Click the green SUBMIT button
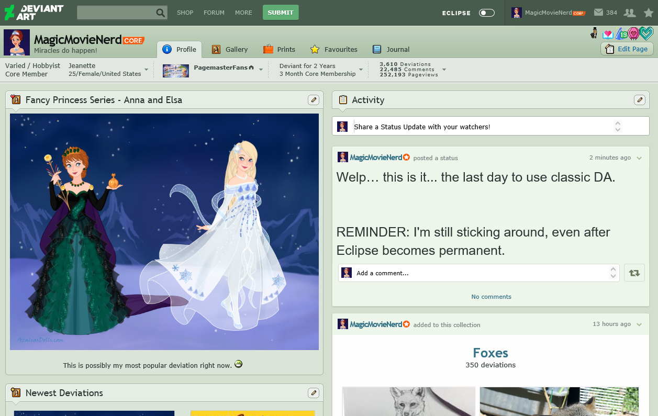658x416 pixels. [x=281, y=13]
